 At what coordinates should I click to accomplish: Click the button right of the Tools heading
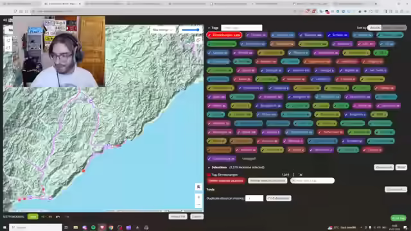[396, 189]
